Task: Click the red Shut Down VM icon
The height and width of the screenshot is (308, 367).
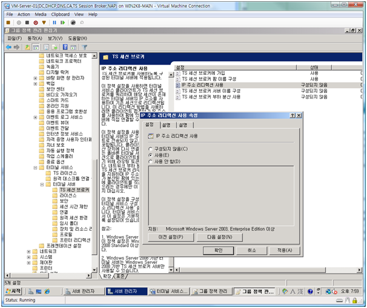Action: coord(36,22)
